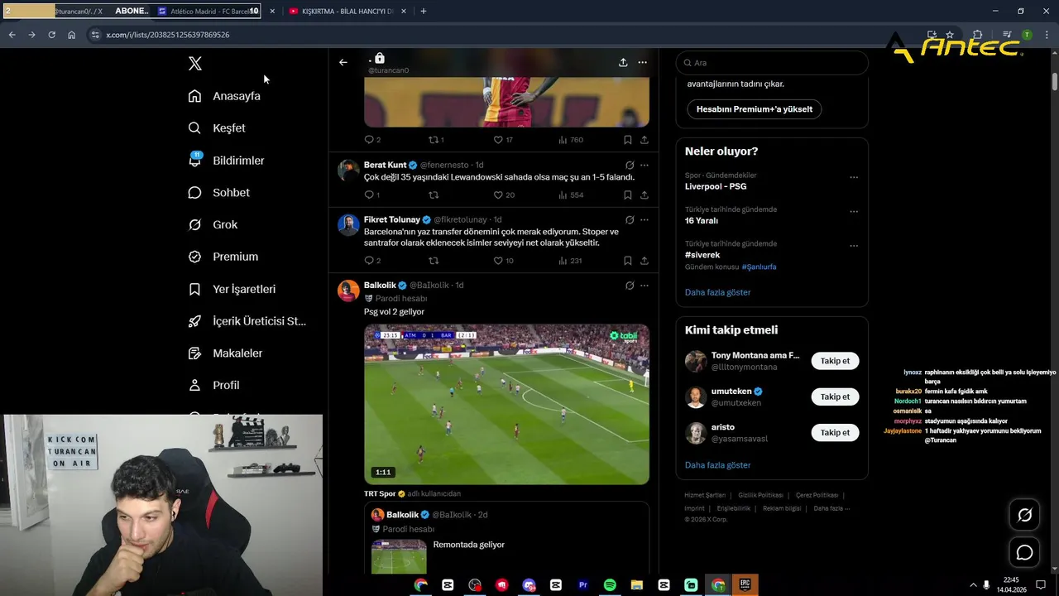Open more options on Fikret Tolunay's post
The height and width of the screenshot is (596, 1059).
click(x=645, y=220)
